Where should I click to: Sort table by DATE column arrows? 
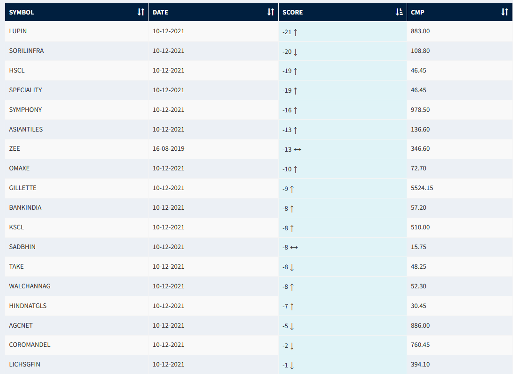[x=271, y=12]
